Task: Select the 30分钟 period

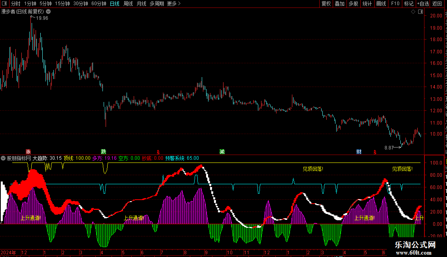Action: (81, 4)
